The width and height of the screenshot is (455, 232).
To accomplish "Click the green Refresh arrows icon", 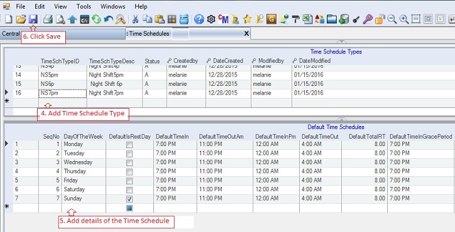I will pyautogui.click(x=96, y=19).
